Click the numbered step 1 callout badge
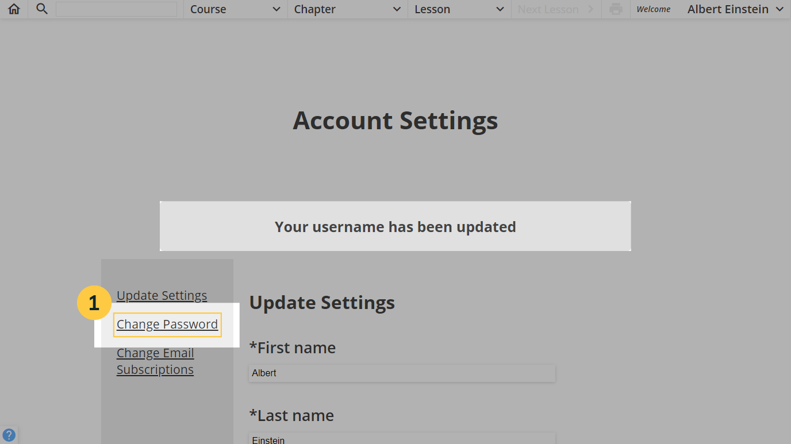 click(x=94, y=303)
